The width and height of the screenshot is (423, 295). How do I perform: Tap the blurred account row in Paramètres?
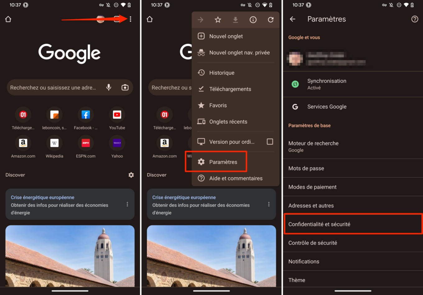pyautogui.click(x=353, y=58)
